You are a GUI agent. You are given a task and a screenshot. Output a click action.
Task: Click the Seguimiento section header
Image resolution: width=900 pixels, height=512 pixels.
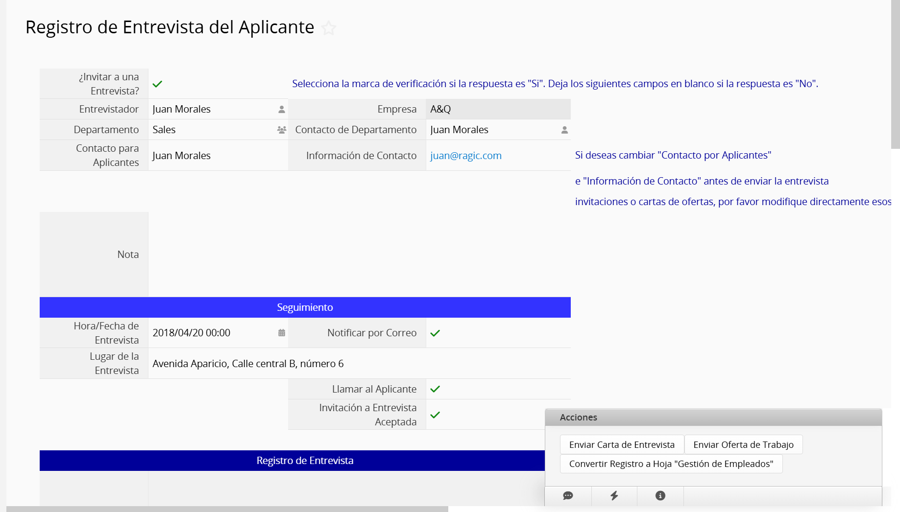(x=305, y=307)
